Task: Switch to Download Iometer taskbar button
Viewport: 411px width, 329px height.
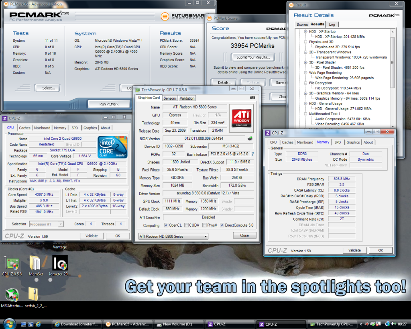Action: pos(77,324)
